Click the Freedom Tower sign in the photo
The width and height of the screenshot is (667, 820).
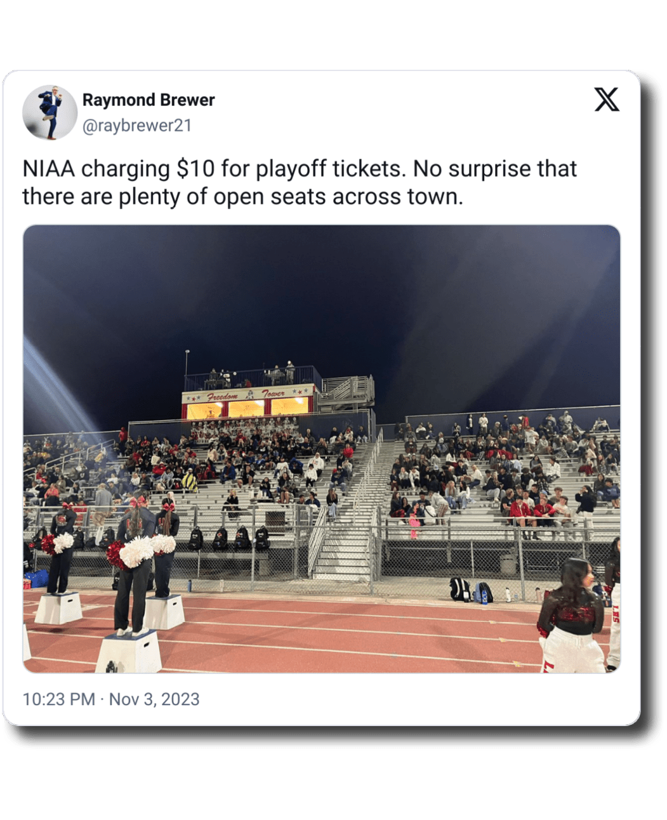(248, 394)
